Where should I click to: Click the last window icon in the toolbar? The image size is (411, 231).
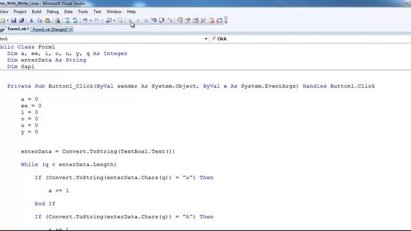220,21
